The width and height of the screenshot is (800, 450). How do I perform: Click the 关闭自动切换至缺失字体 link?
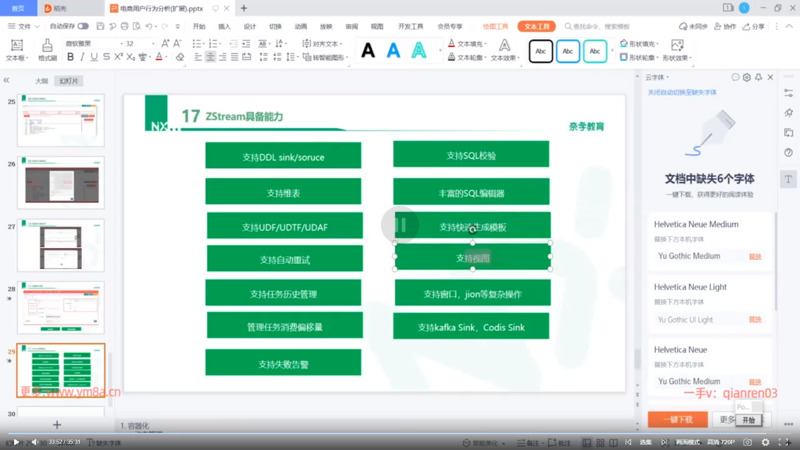[682, 92]
